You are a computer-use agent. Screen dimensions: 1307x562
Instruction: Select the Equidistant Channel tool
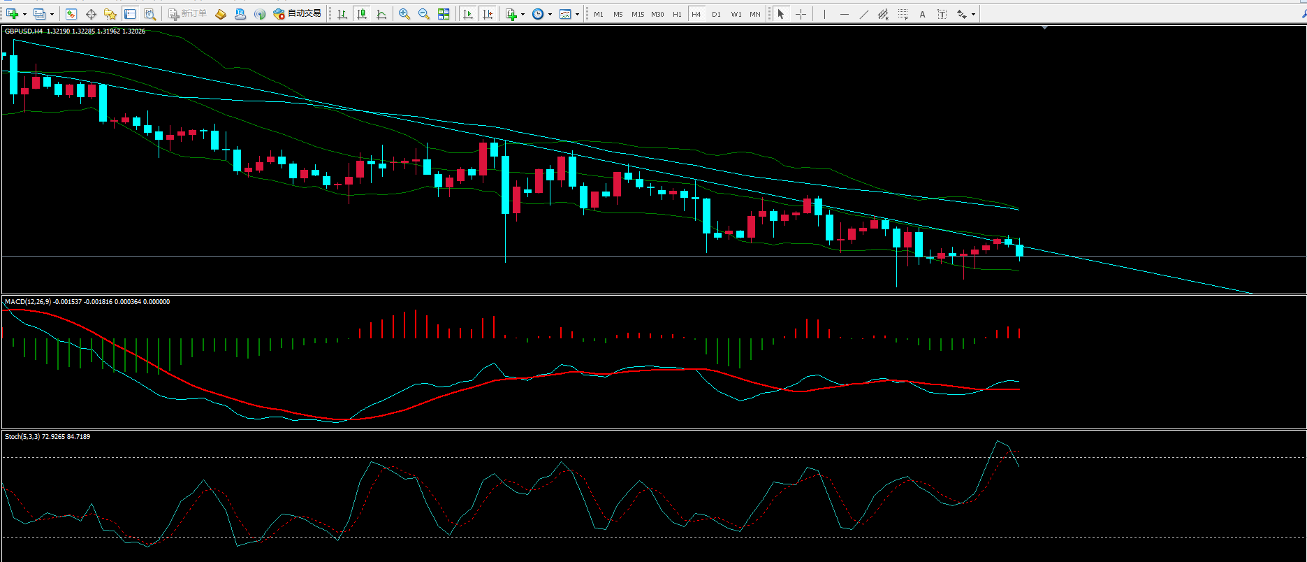[x=883, y=14]
